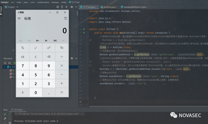This screenshot has width=208, height=124.
Task: Hide the Structure tool window
Action: [76, 58]
